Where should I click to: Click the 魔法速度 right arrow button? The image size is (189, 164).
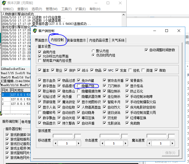(x=173, y=143)
